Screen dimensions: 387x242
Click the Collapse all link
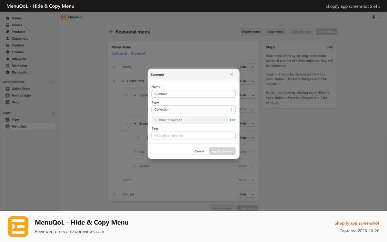click(119, 54)
